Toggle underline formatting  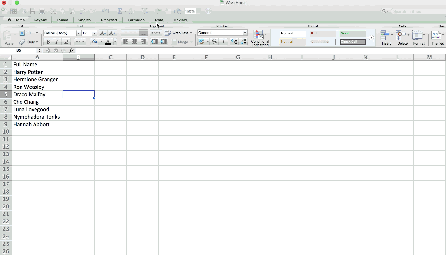tap(66, 42)
